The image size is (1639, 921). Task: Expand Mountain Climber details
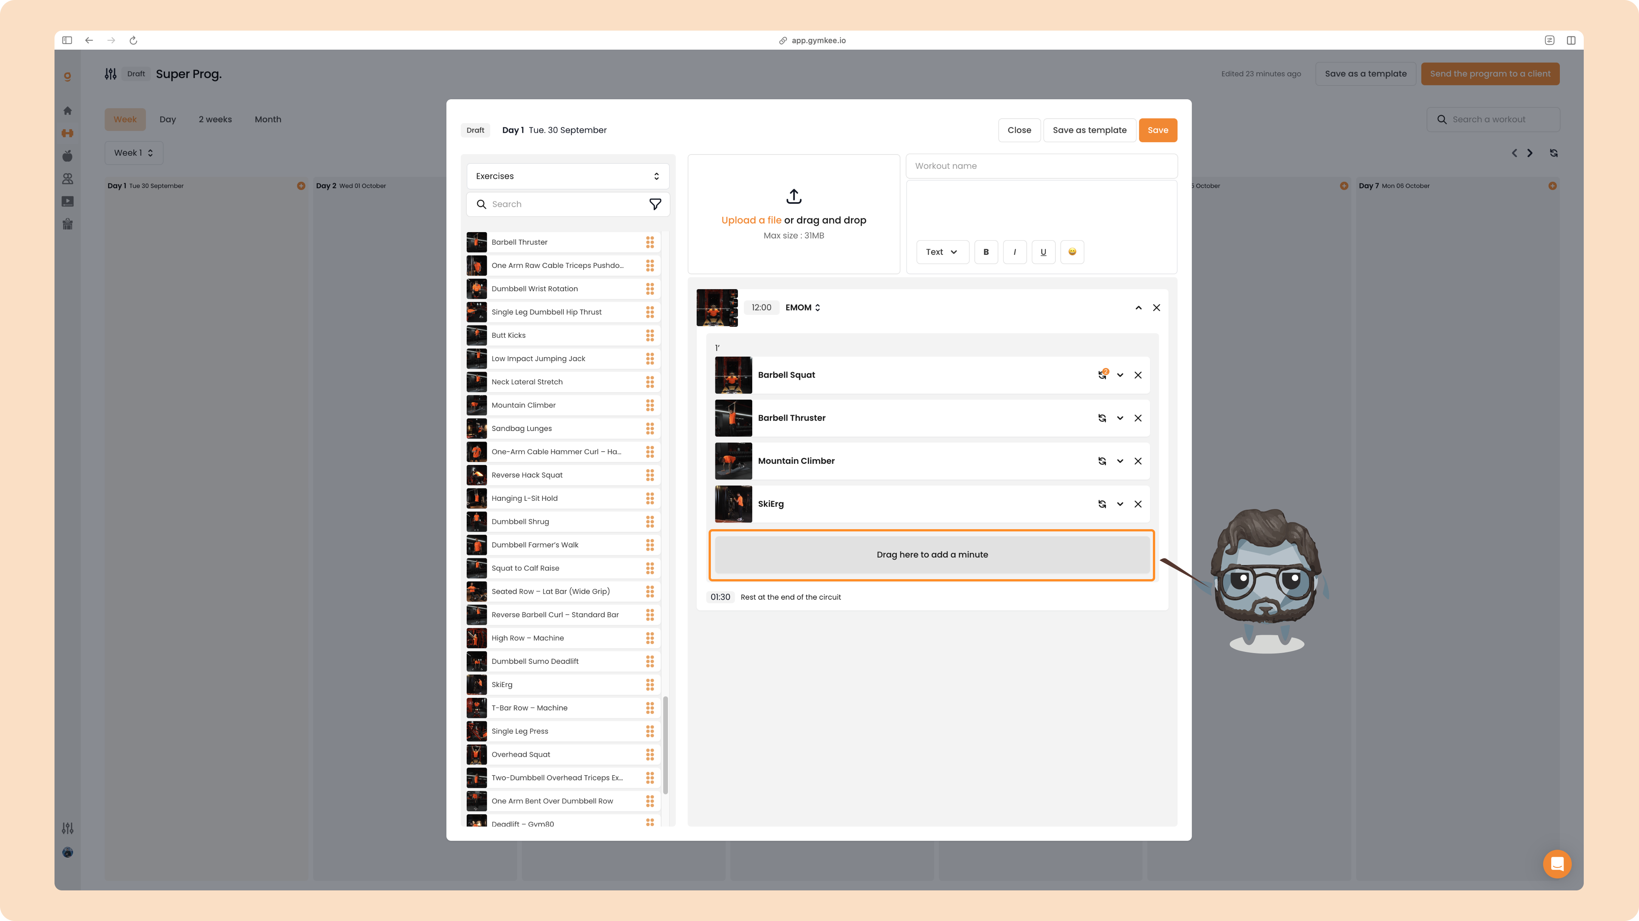point(1120,461)
